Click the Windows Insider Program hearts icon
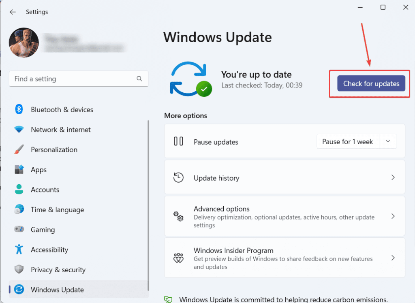The height and width of the screenshot is (303, 415). click(178, 258)
